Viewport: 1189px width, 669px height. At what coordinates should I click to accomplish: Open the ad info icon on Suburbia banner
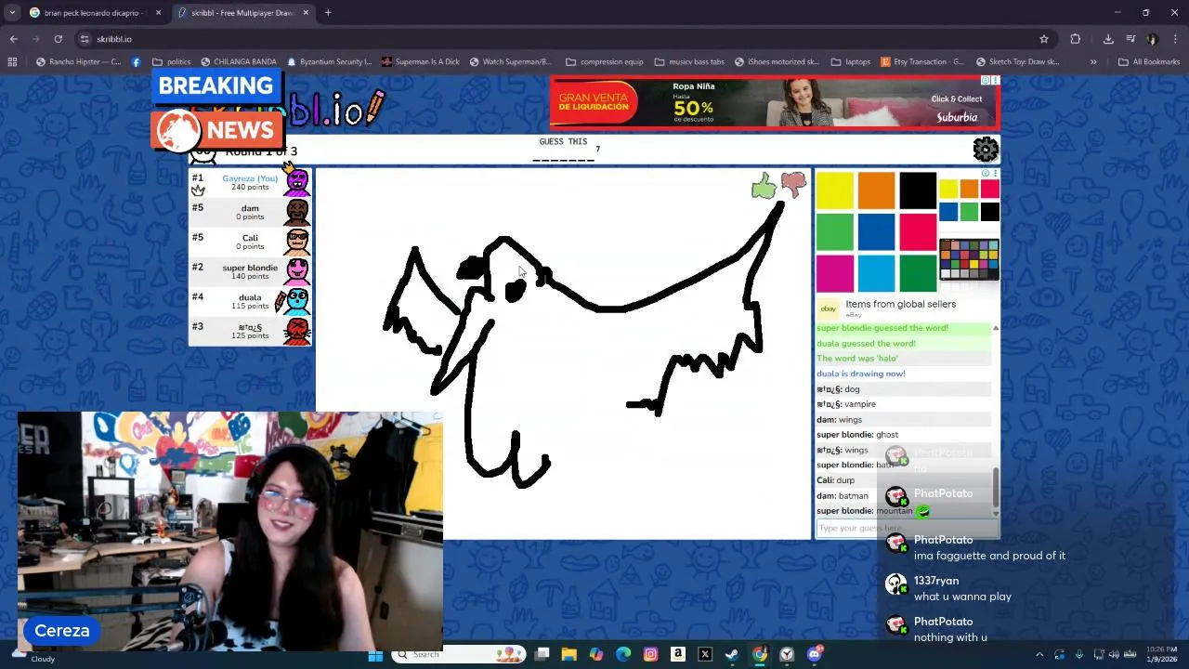click(x=986, y=81)
